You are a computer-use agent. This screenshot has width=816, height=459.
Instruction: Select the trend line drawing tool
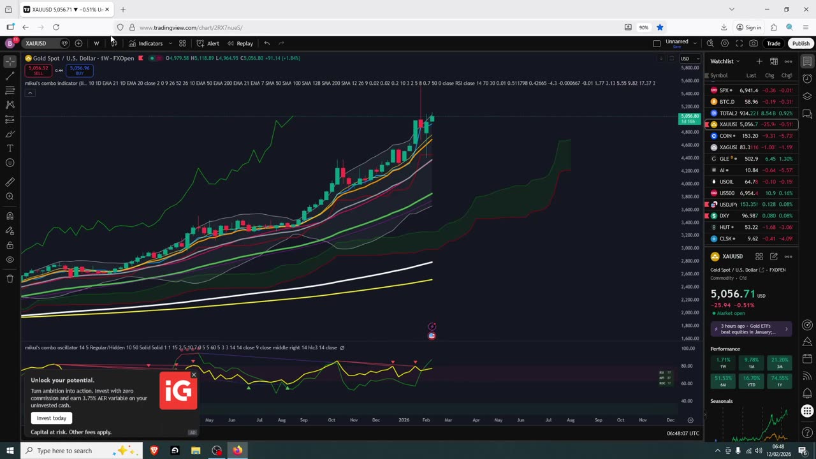tap(10, 76)
